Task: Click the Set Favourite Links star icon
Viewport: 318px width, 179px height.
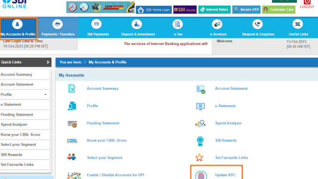Action: coord(199,157)
